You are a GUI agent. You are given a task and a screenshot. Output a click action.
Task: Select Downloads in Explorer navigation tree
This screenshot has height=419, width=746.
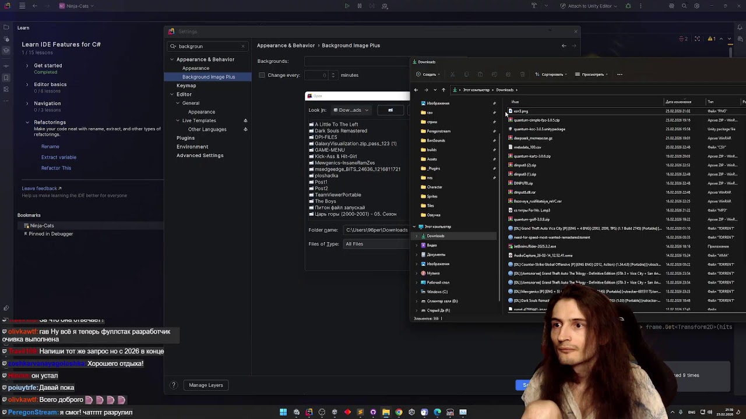[x=455, y=236]
